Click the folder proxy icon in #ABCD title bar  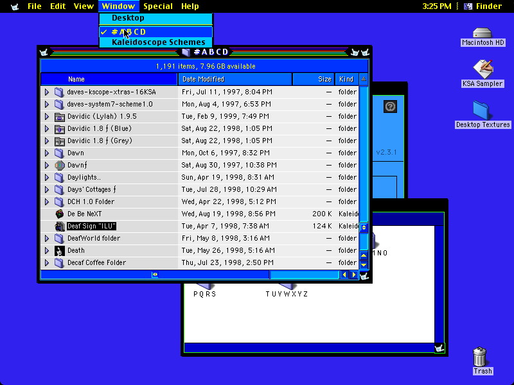point(186,52)
